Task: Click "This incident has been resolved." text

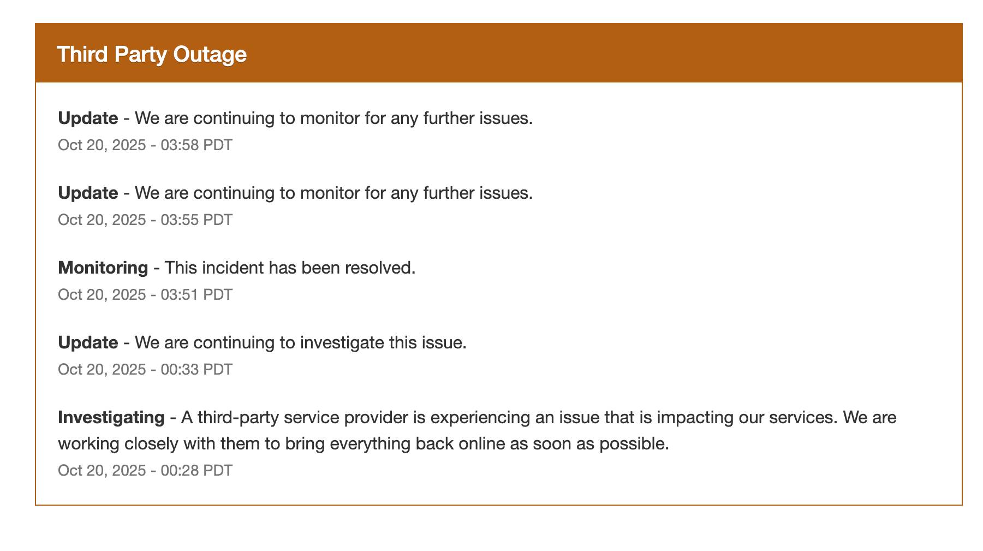Action: coord(290,268)
